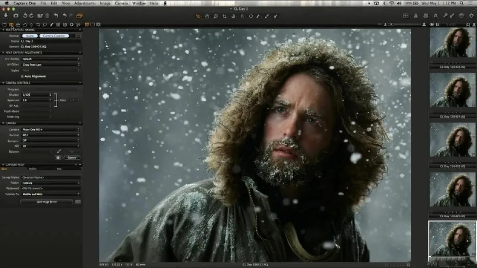Click the Capture button in Camera panel

pos(72,158)
